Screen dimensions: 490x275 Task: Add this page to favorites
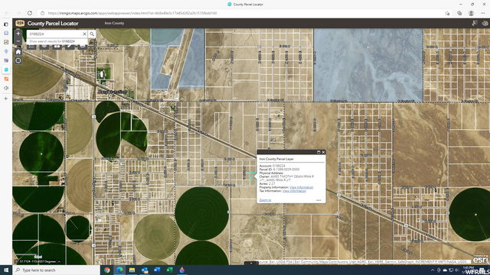447,13
